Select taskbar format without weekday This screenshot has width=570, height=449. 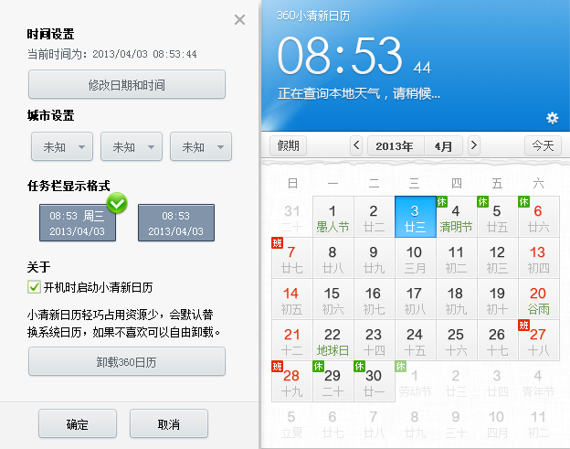[176, 223]
